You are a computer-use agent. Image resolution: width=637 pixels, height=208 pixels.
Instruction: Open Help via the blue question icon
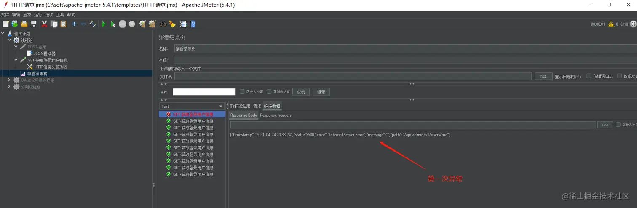point(193,24)
